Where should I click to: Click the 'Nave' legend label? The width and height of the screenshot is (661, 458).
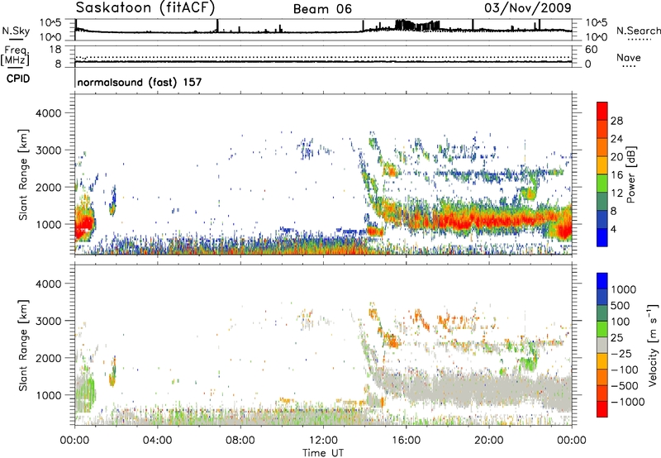click(629, 57)
